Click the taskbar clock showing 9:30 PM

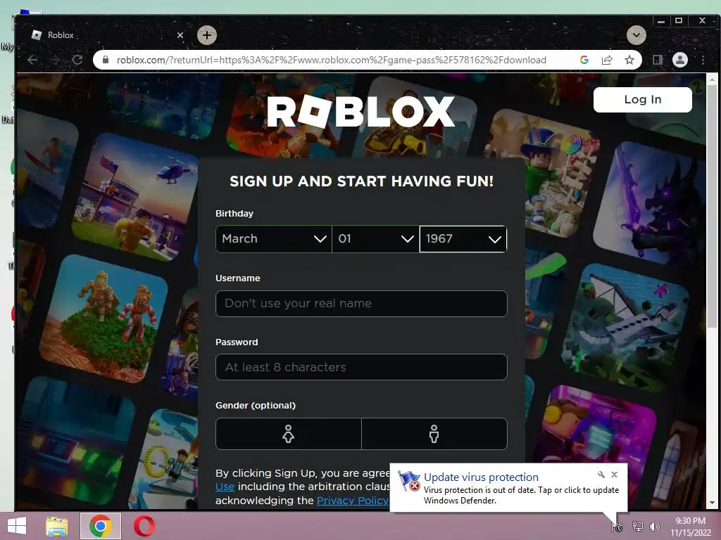pos(691,527)
